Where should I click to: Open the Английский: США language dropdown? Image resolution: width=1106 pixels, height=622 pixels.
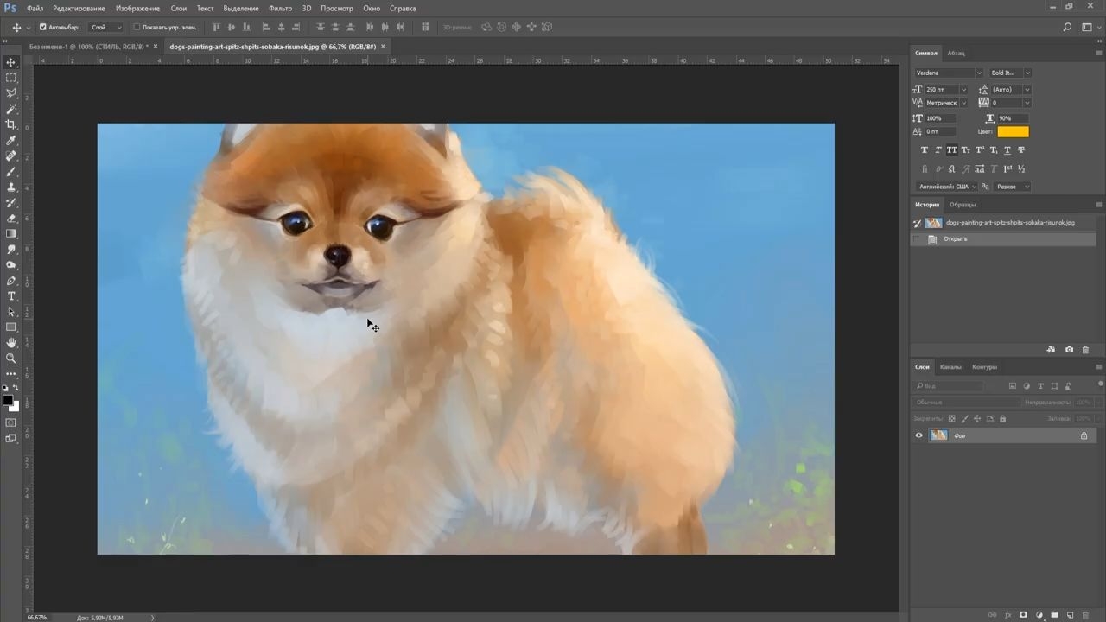click(x=947, y=187)
